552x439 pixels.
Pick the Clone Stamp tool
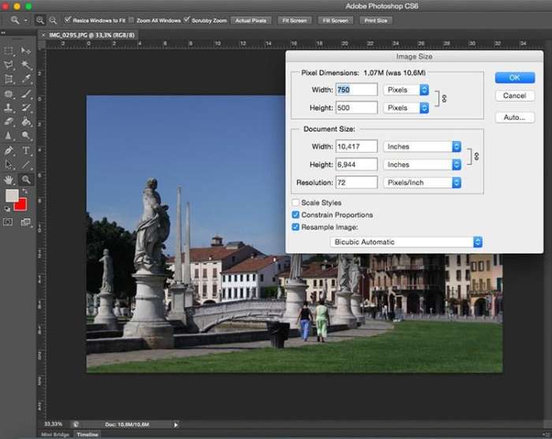click(x=9, y=108)
